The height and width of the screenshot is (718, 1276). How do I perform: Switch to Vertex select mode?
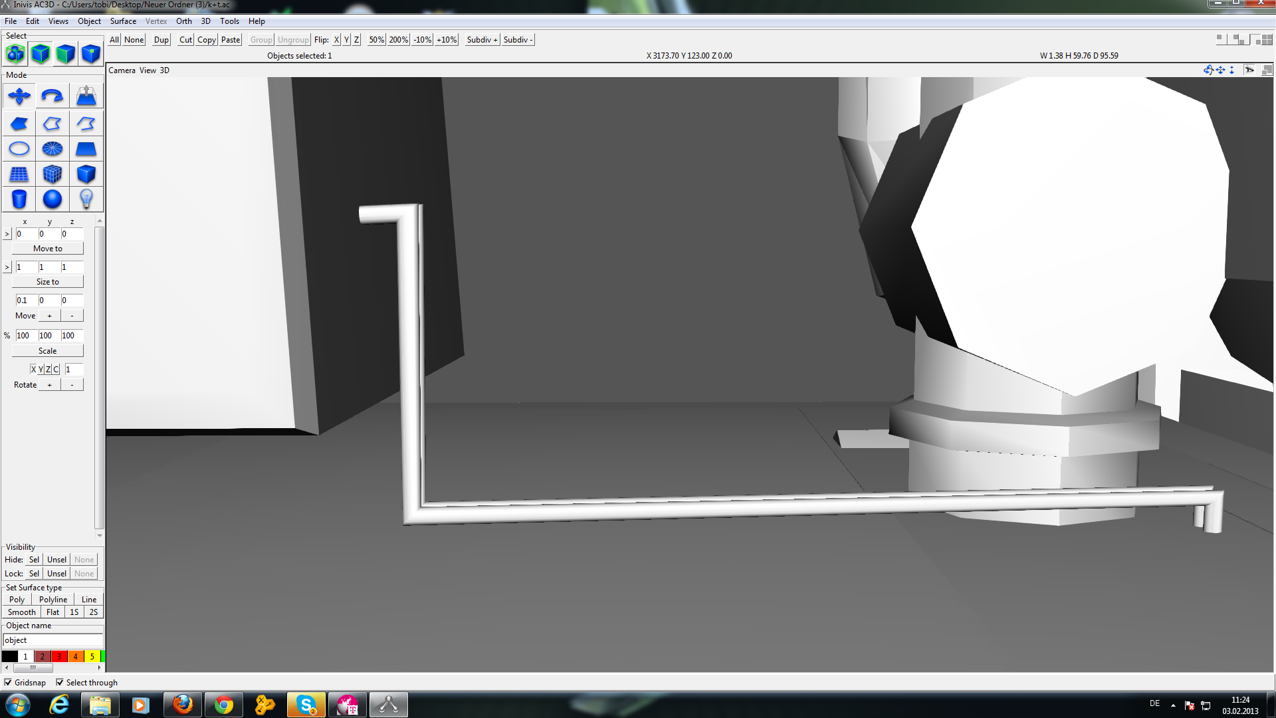91,53
